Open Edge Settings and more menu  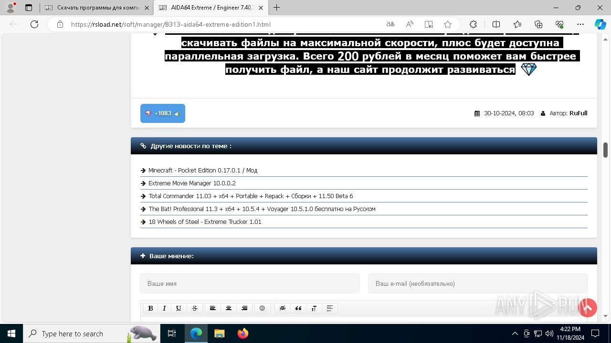pyautogui.click(x=580, y=24)
